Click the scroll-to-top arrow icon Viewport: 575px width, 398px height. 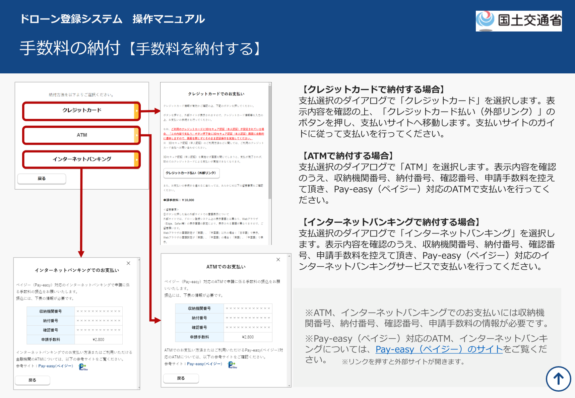pos(558,379)
